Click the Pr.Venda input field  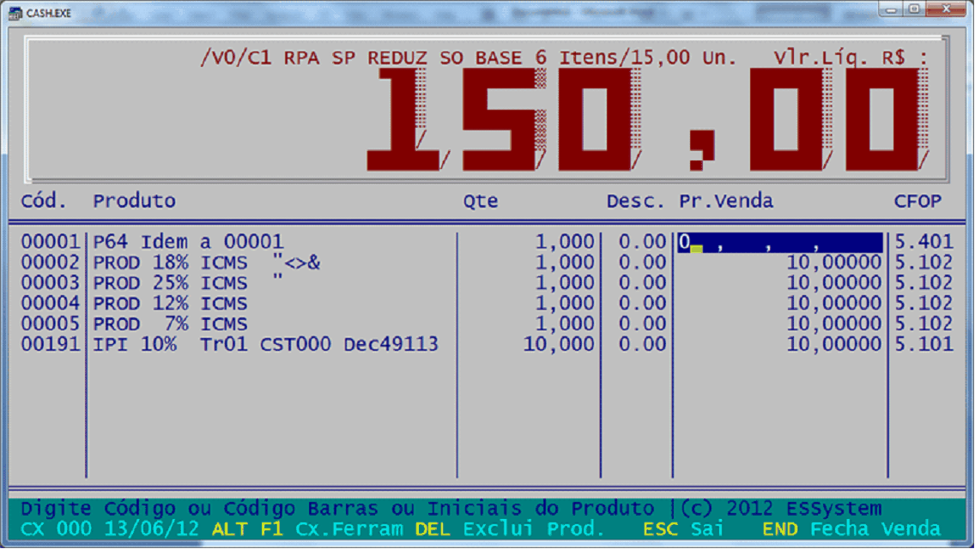point(779,243)
